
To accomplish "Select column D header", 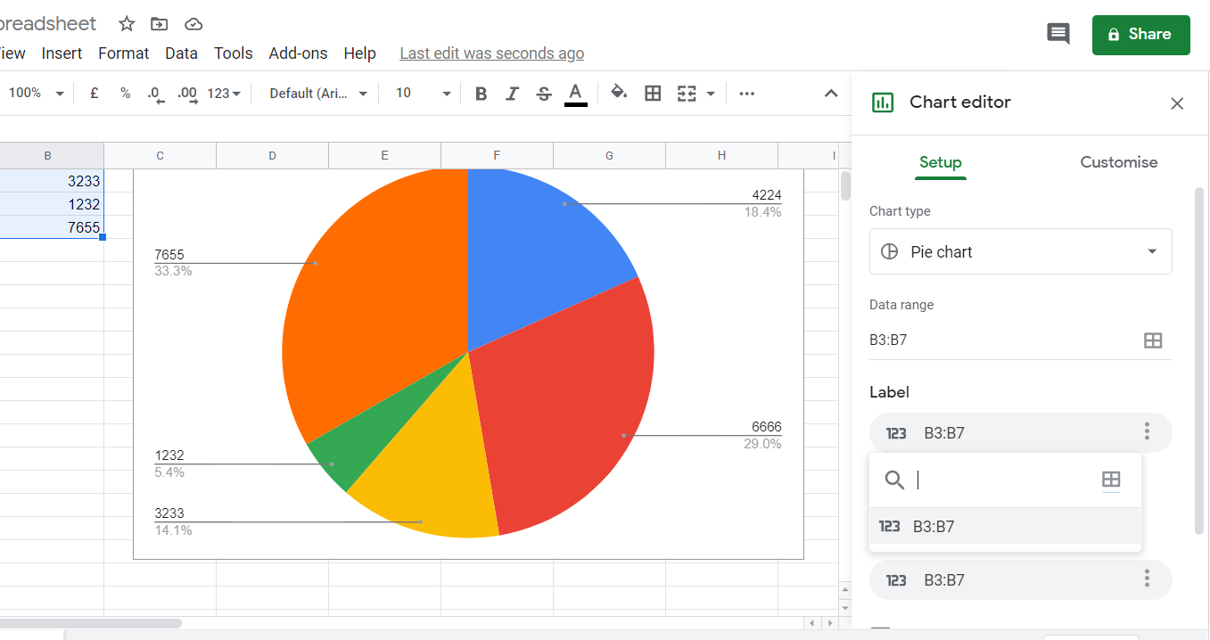I will coord(272,156).
